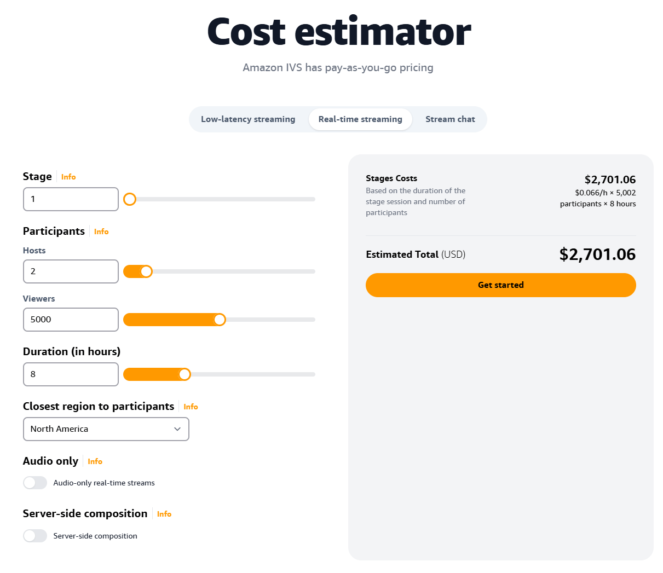Click the Info link next to Stage
The width and height of the screenshot is (663, 573).
point(68,177)
